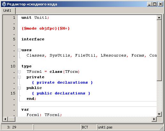Click line number 1 in gutter

(14, 17)
